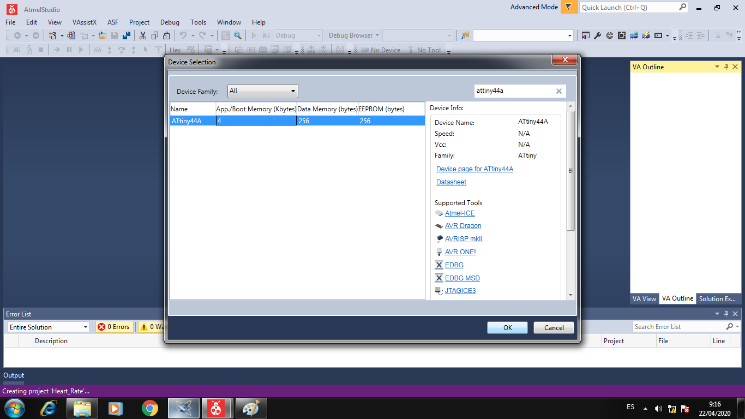This screenshot has height=419, width=745.
Task: Open Windows Explorer from the taskbar
Action: [x=82, y=408]
